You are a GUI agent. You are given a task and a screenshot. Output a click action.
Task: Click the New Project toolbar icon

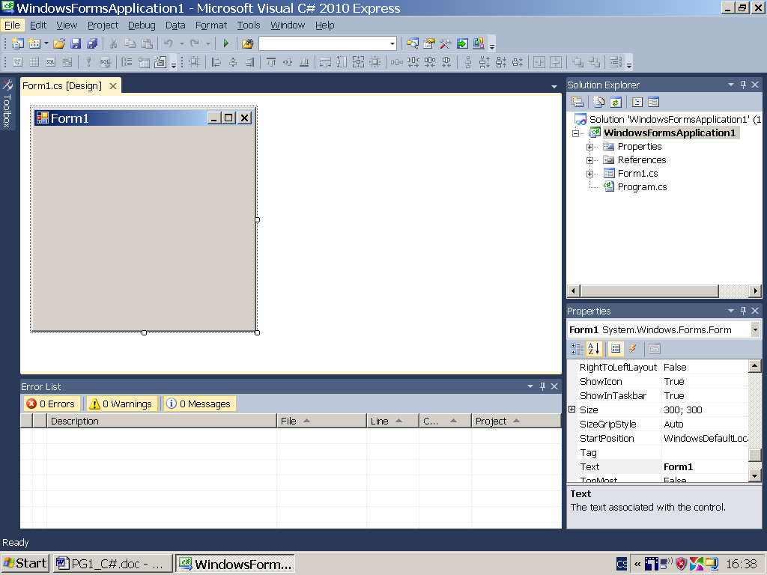pos(17,43)
